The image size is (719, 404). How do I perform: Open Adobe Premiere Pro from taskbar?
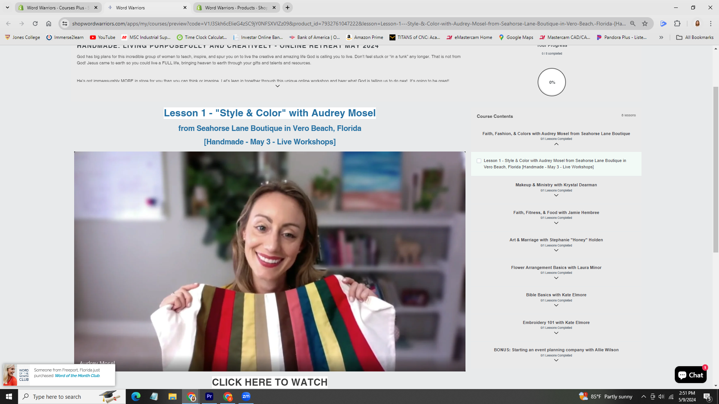209,397
